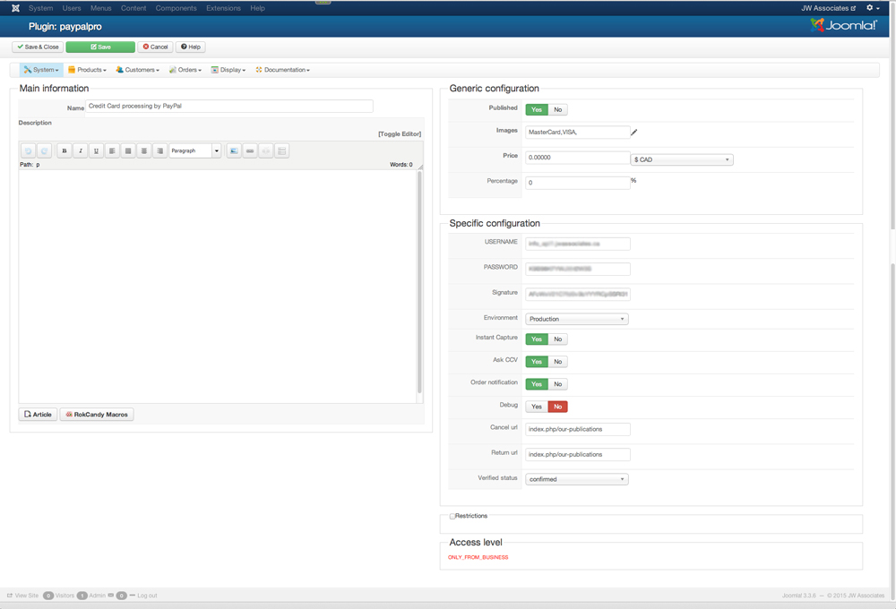The height and width of the screenshot is (609, 896).
Task: Expand the System dropdown in HikaShop toolbar
Action: click(x=41, y=70)
